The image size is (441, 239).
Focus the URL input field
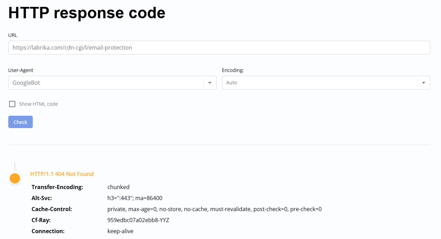219,48
